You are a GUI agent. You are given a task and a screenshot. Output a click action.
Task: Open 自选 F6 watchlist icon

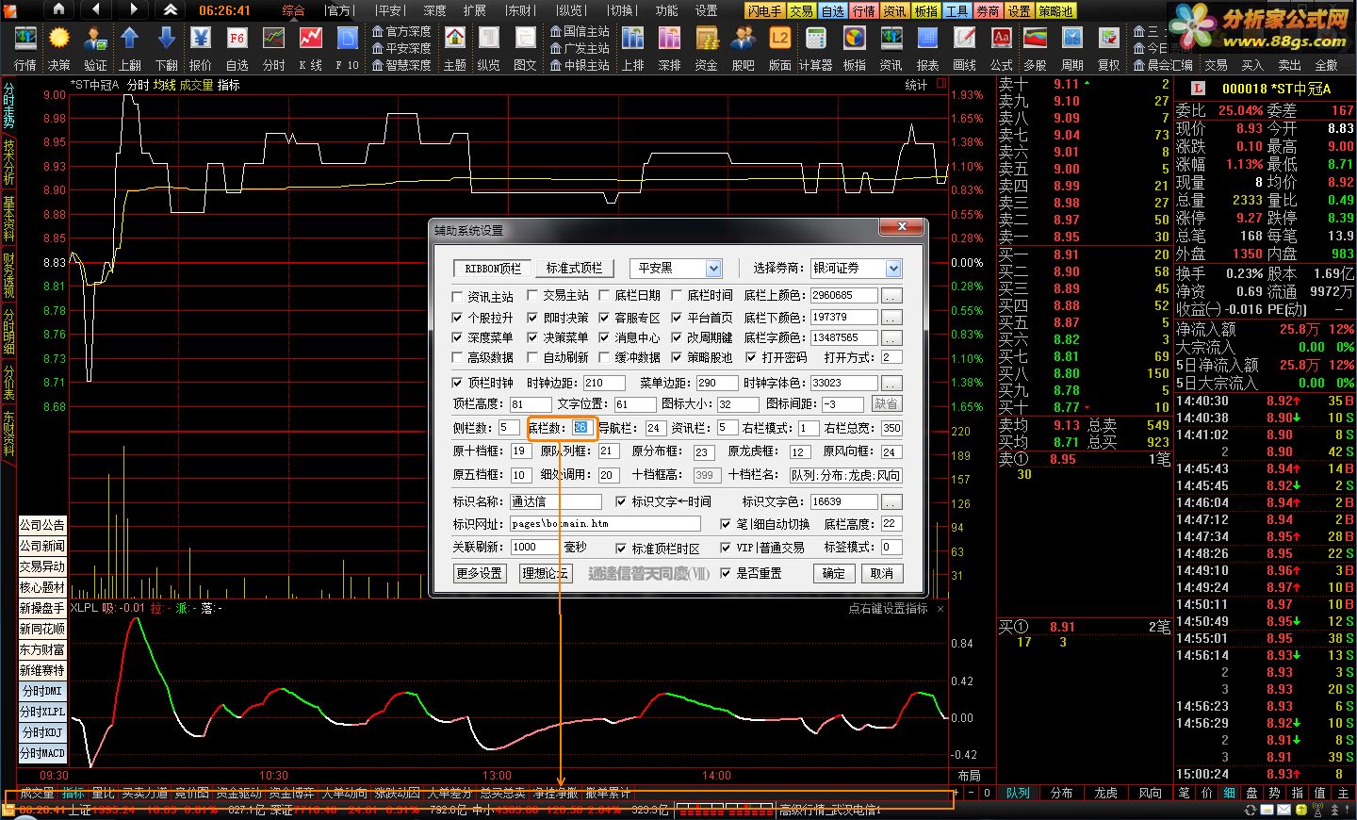237,47
